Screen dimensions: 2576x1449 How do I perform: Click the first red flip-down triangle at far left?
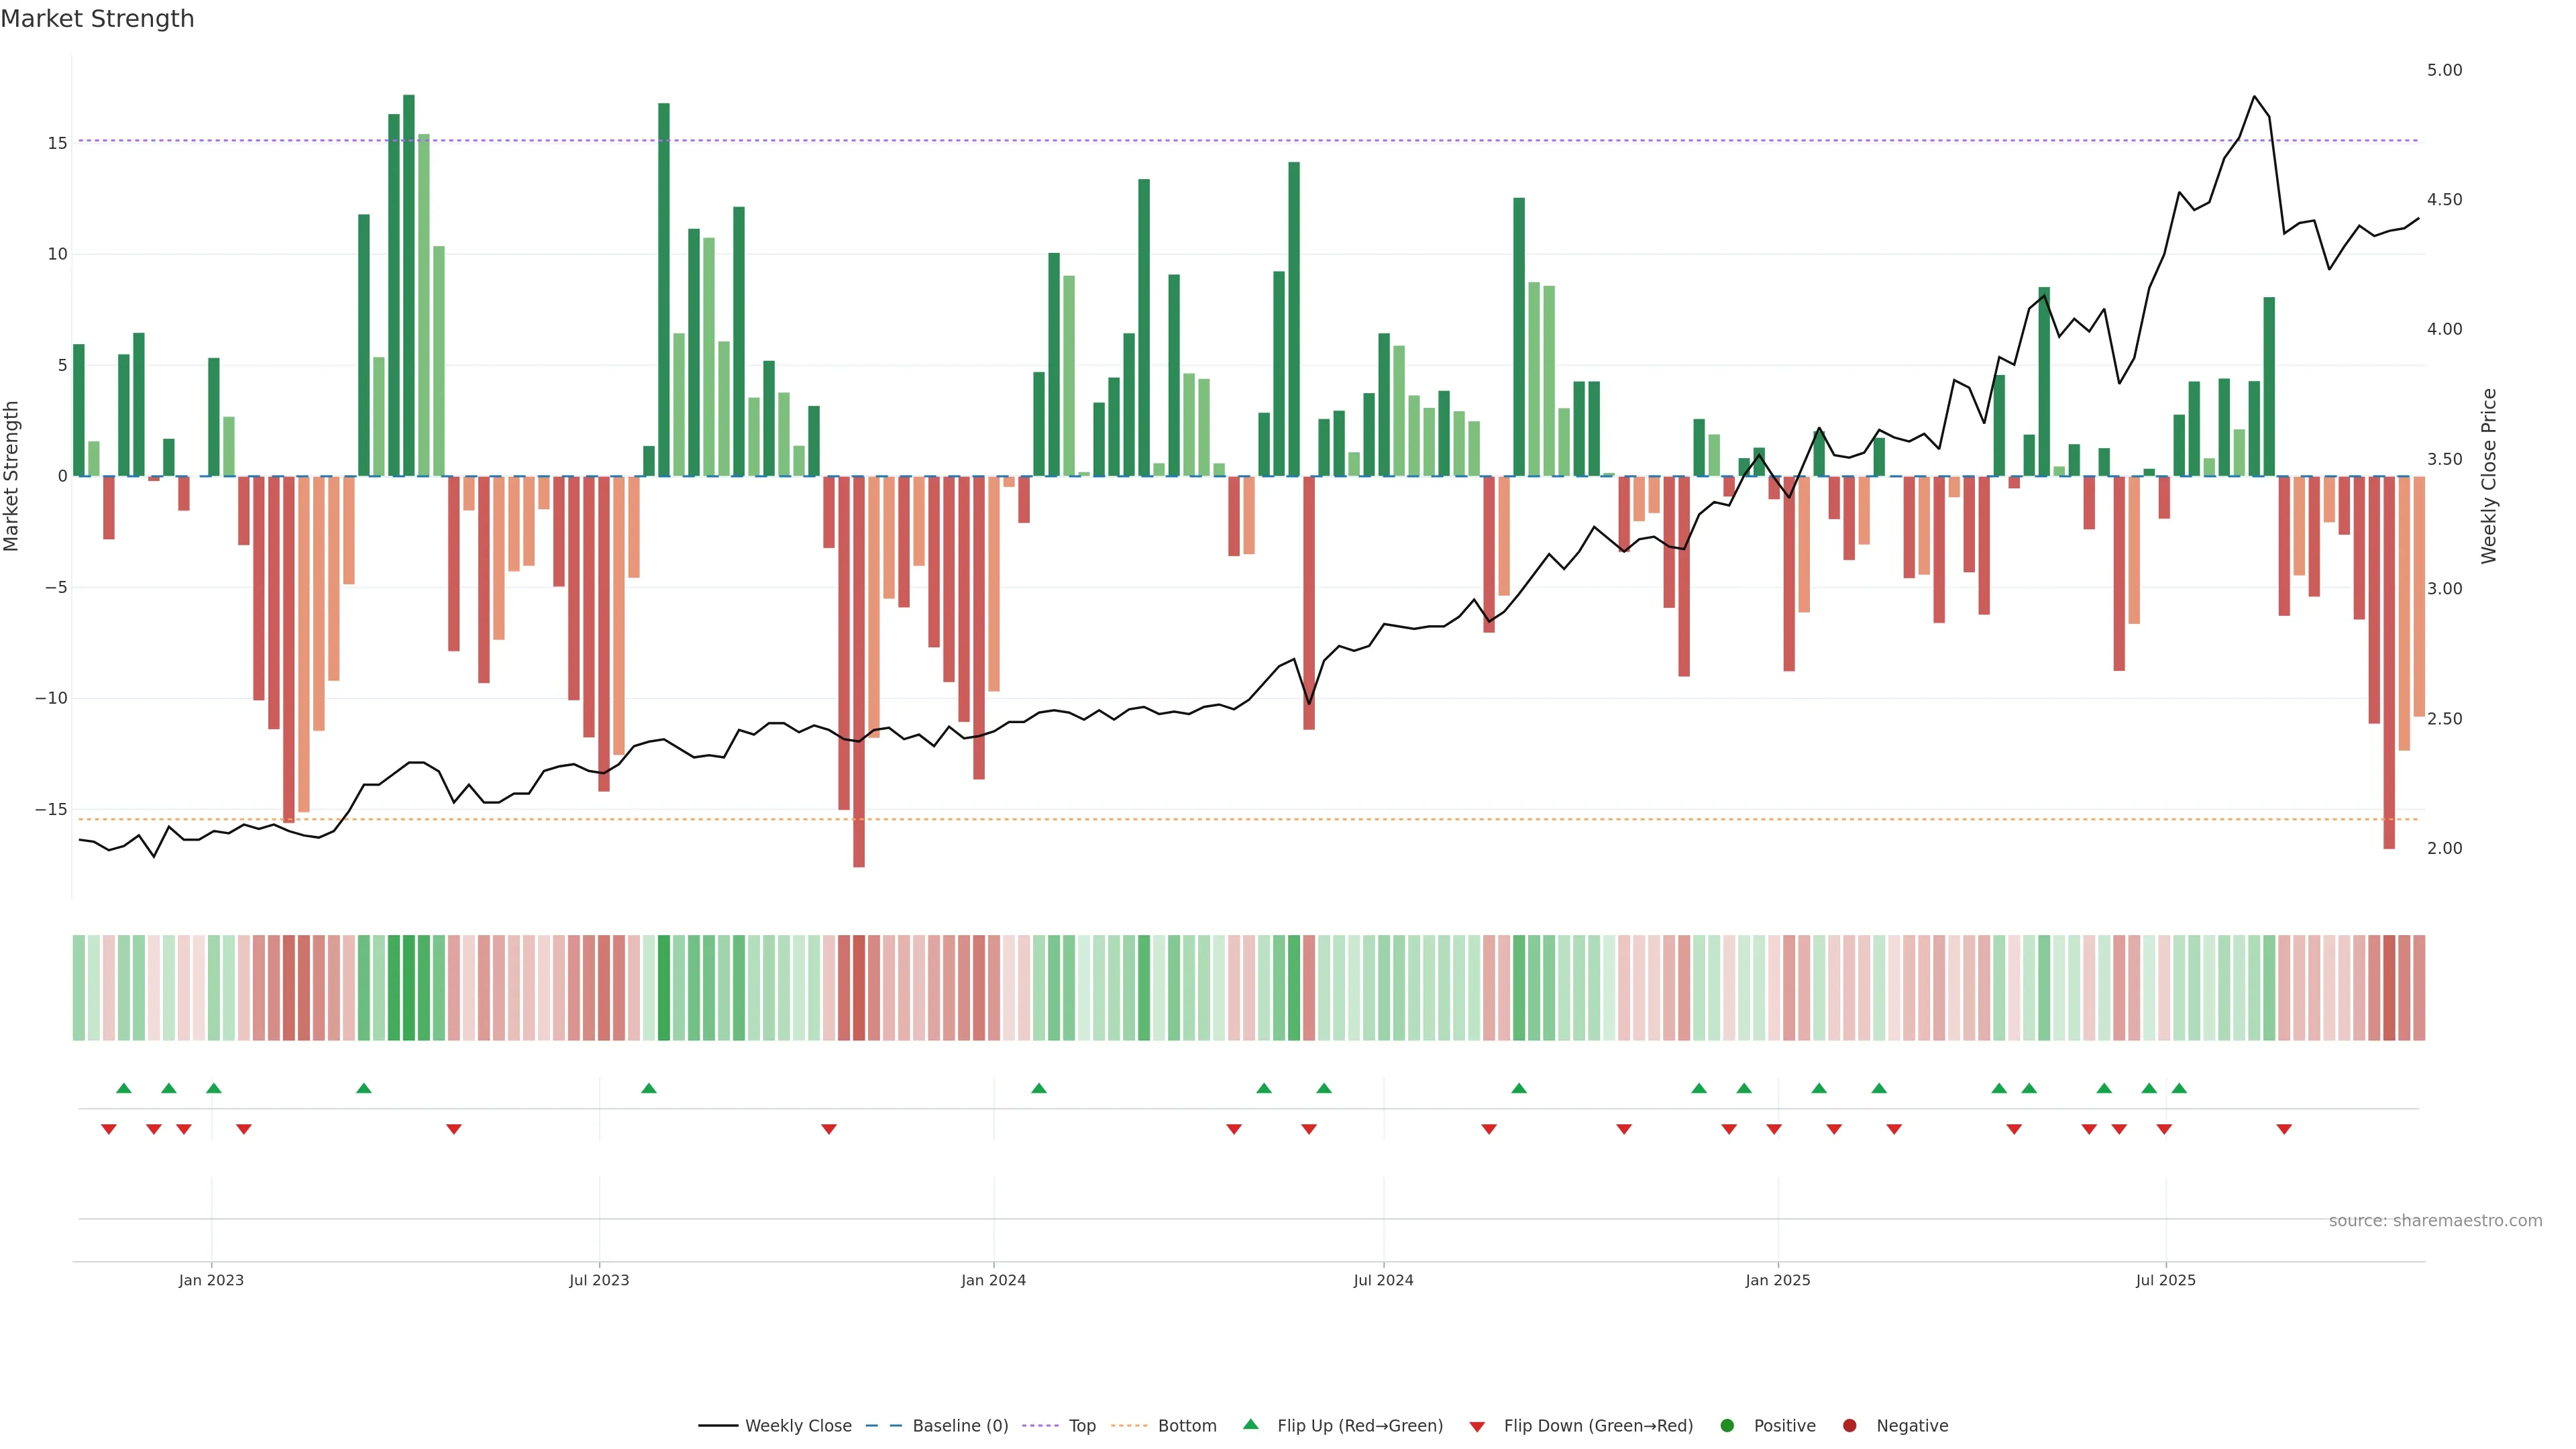pos(109,1129)
